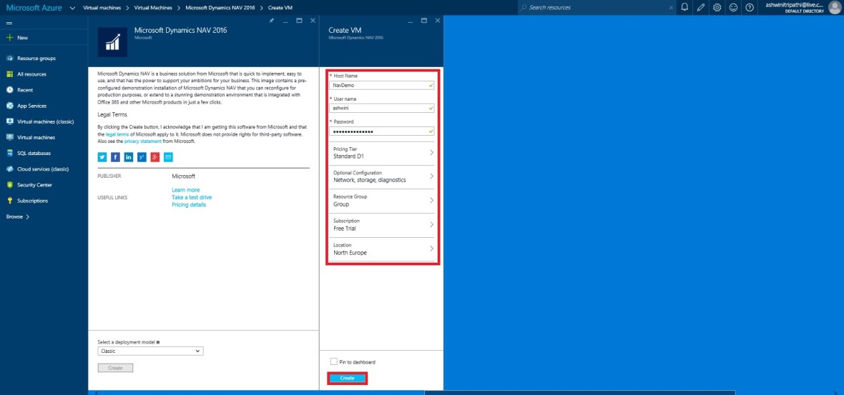Click the help question mark icon

point(749,7)
